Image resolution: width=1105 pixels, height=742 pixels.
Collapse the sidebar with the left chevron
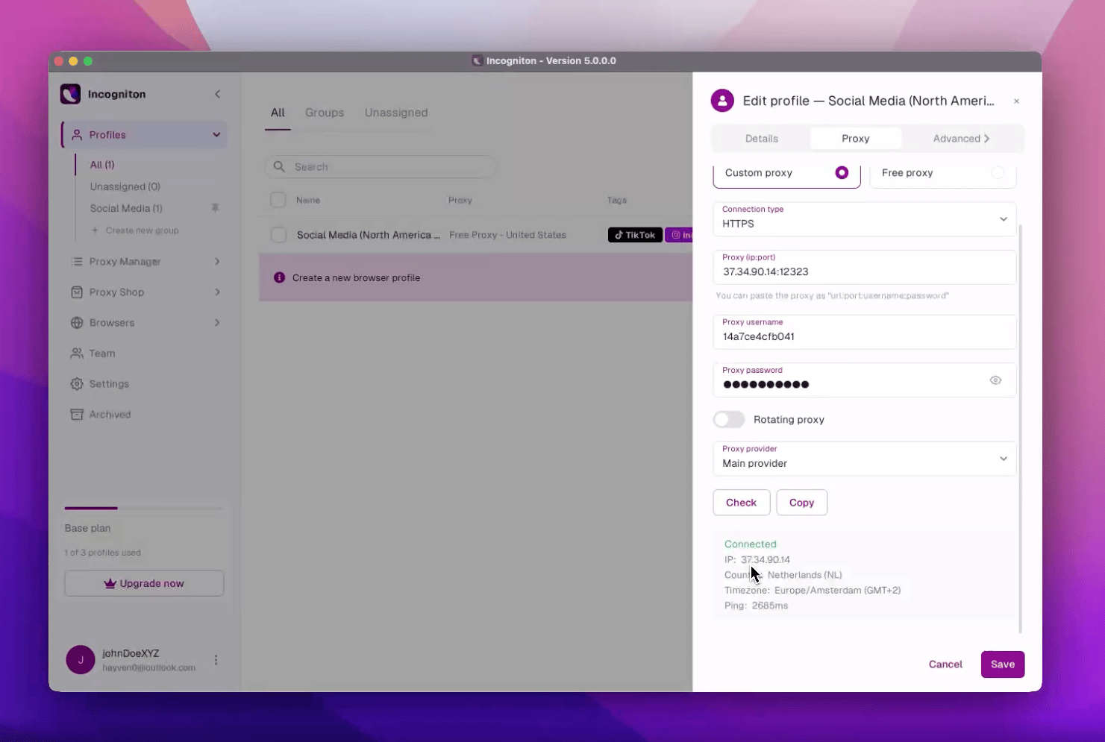coord(218,94)
